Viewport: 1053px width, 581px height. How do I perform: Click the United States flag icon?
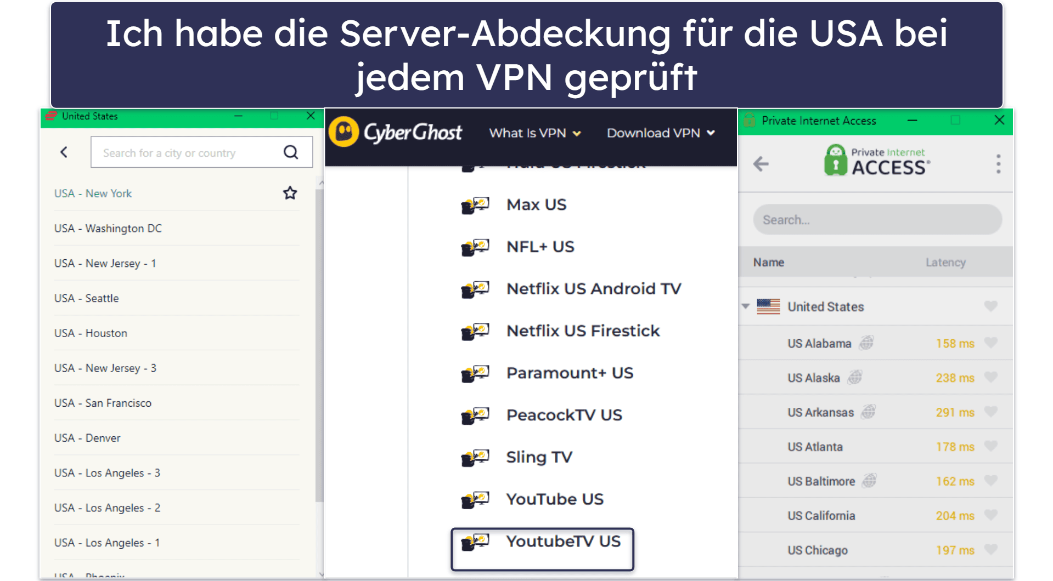tap(768, 306)
